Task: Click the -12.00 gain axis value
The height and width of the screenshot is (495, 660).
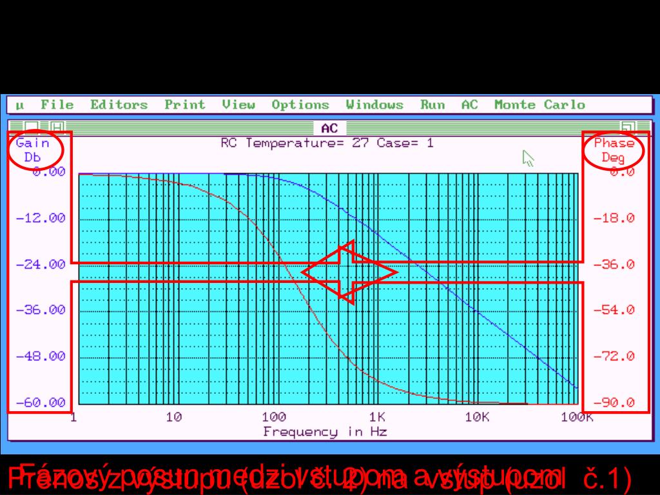Action: pyautogui.click(x=41, y=218)
